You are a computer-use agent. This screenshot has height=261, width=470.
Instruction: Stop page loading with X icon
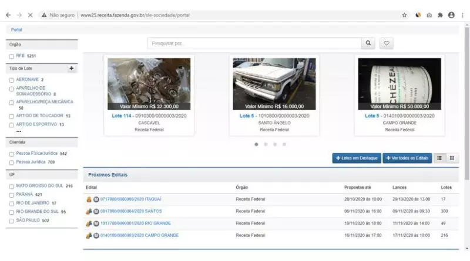[30, 15]
